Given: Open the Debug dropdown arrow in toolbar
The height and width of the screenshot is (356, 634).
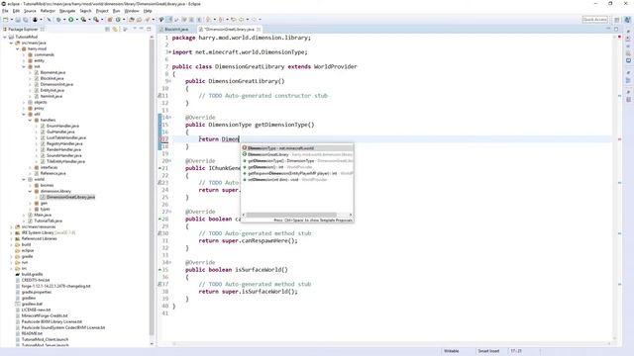Looking at the screenshot, I should tap(64, 20).
